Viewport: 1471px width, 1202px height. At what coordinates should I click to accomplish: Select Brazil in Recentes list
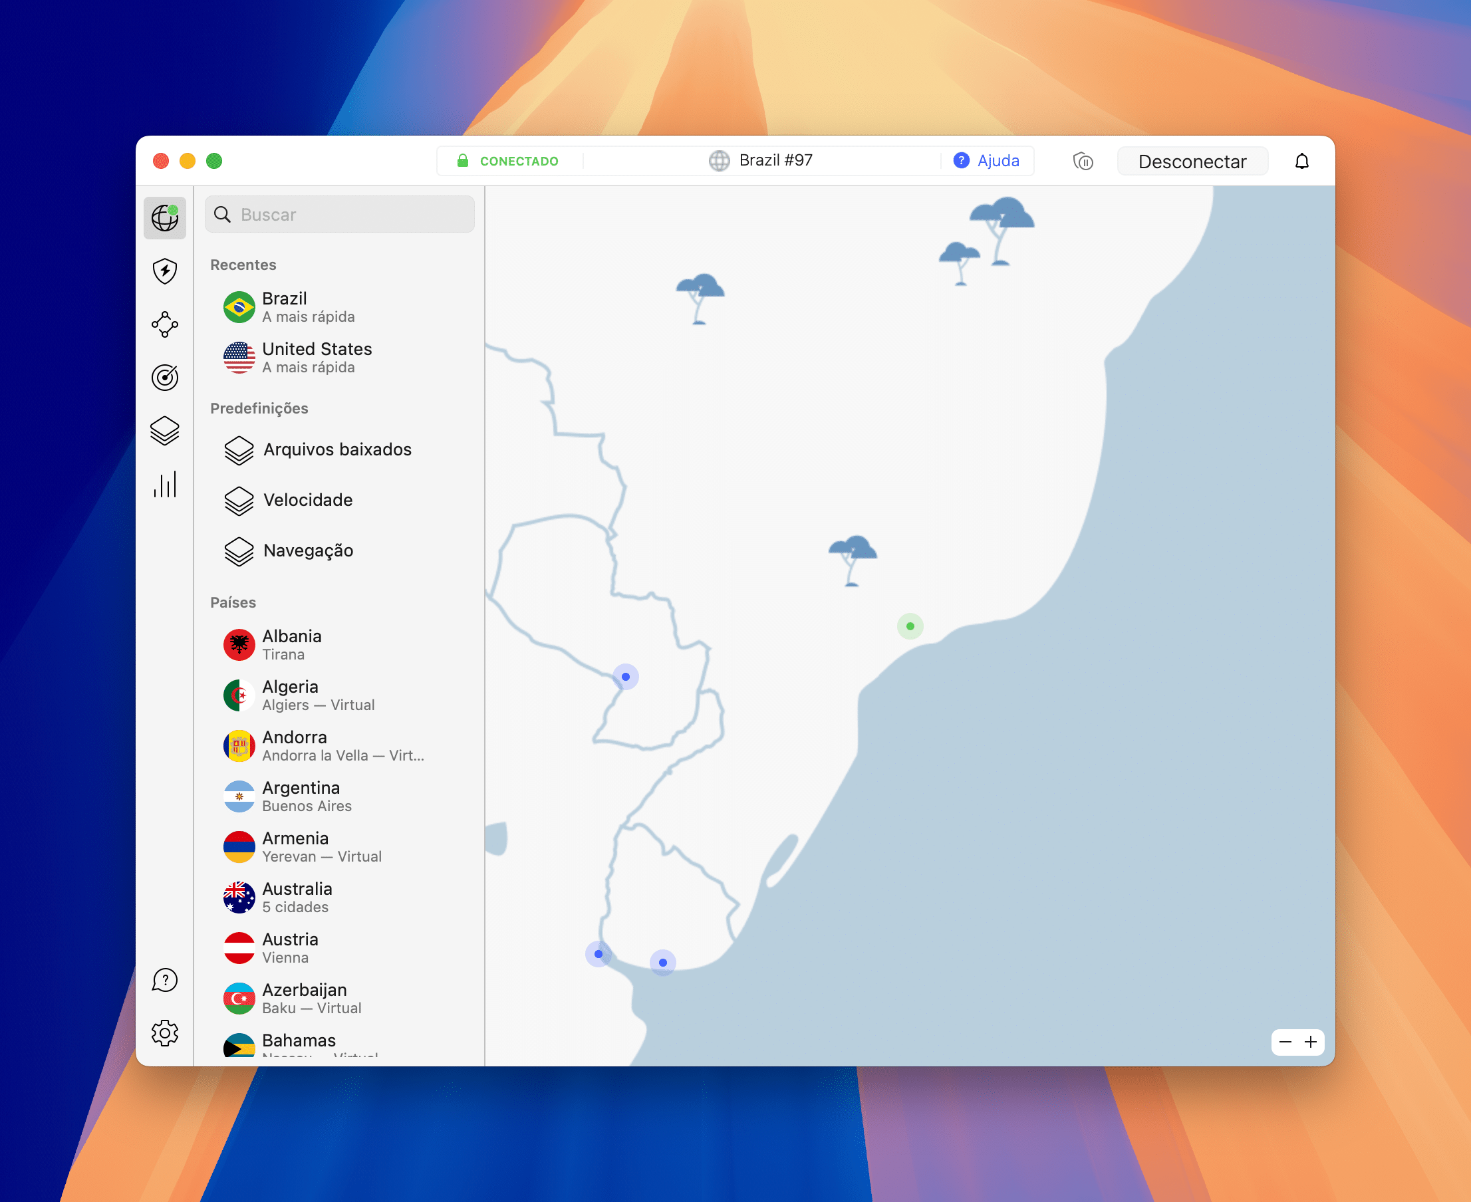coord(339,307)
